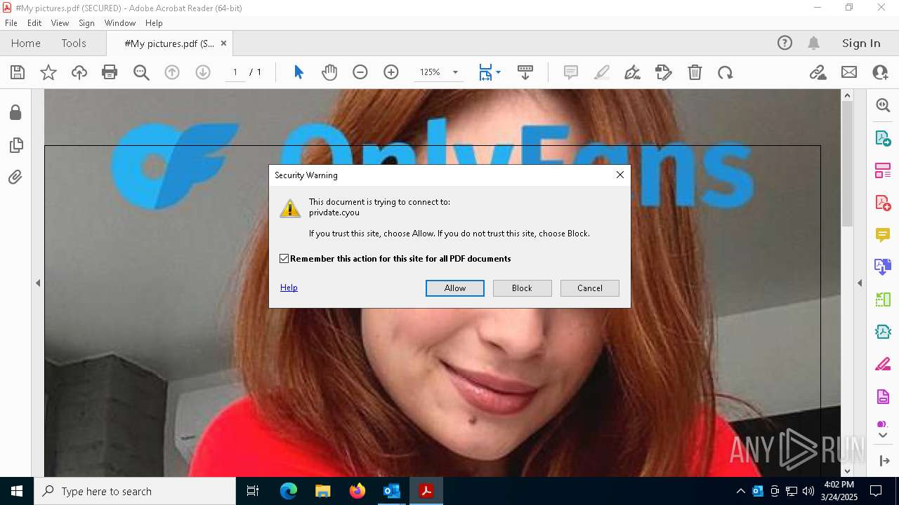The height and width of the screenshot is (505, 899).
Task: Activate the Hand pan tool
Action: pos(329,72)
